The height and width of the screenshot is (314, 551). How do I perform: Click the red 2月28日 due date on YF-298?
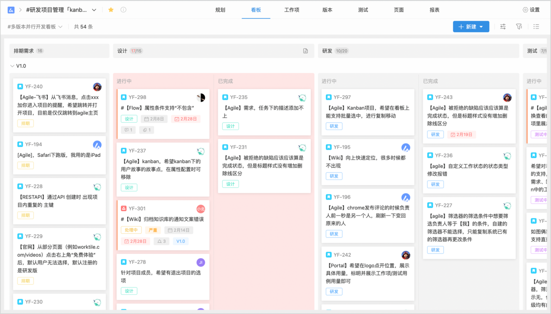tap(186, 119)
